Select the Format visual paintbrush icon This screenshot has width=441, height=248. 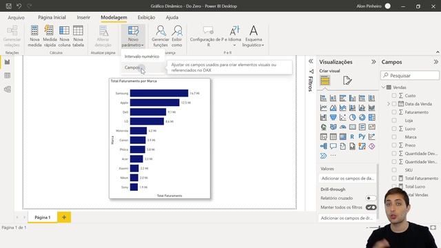tap(347, 81)
